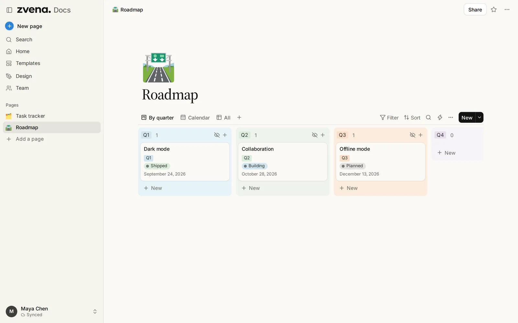Add New item at bottom of Q2

283,188
